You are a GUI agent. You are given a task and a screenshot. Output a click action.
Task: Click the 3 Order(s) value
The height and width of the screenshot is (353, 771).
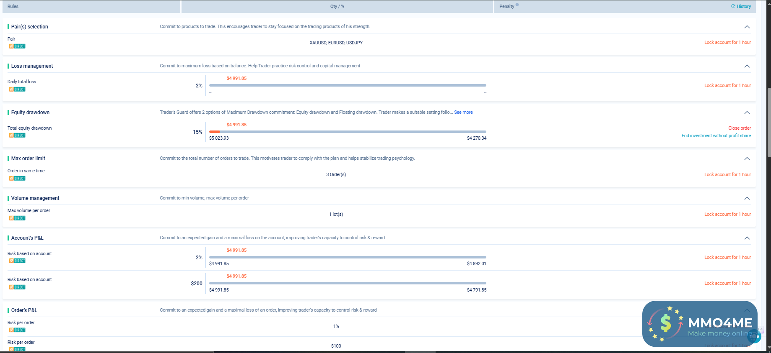click(x=336, y=174)
